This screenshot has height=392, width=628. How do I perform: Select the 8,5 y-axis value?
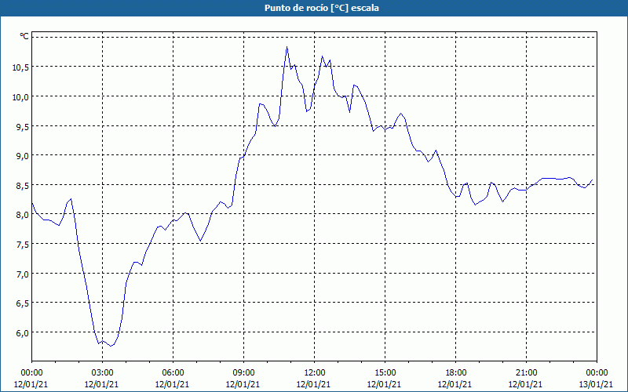[x=23, y=185]
